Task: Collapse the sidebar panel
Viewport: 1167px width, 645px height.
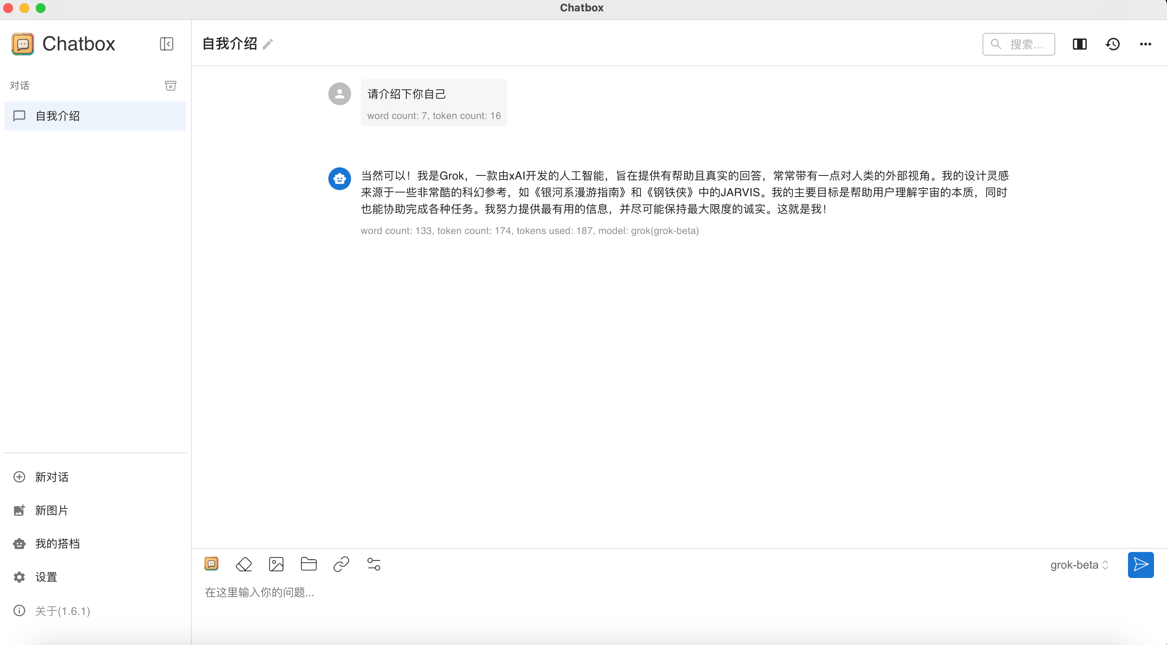Action: tap(166, 44)
